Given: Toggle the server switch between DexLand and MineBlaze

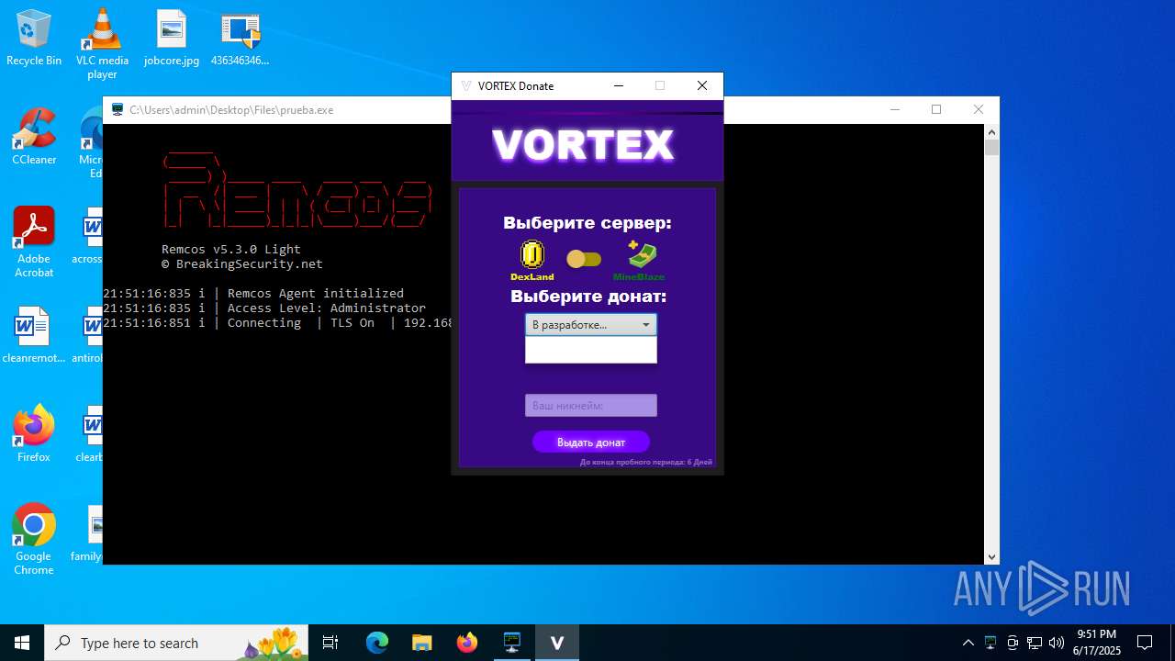Looking at the screenshot, I should pyautogui.click(x=584, y=259).
